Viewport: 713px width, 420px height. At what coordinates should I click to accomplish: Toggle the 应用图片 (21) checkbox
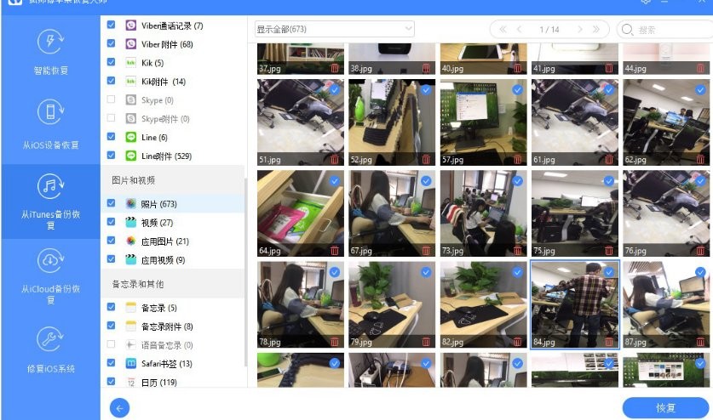point(111,241)
